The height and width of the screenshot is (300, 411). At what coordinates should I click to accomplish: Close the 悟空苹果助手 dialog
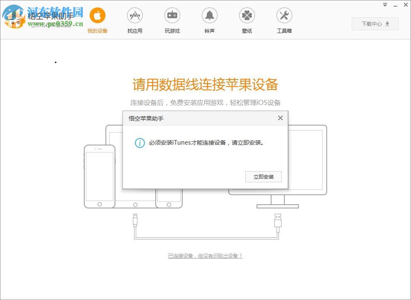pyautogui.click(x=280, y=118)
